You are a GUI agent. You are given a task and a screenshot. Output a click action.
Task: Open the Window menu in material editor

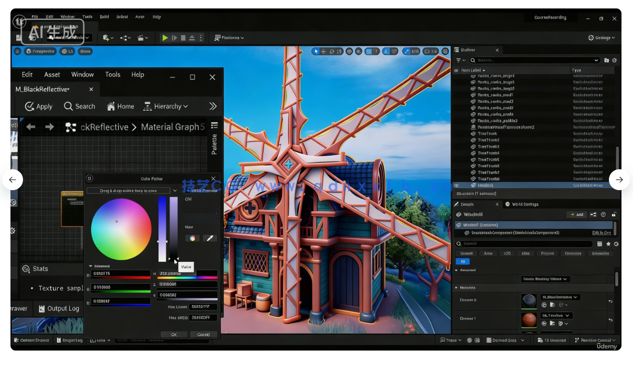click(x=82, y=74)
